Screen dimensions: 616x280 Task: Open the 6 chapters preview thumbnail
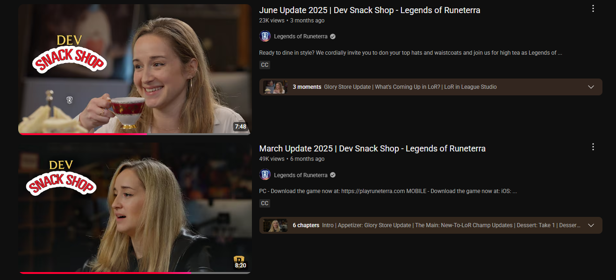coord(275,225)
